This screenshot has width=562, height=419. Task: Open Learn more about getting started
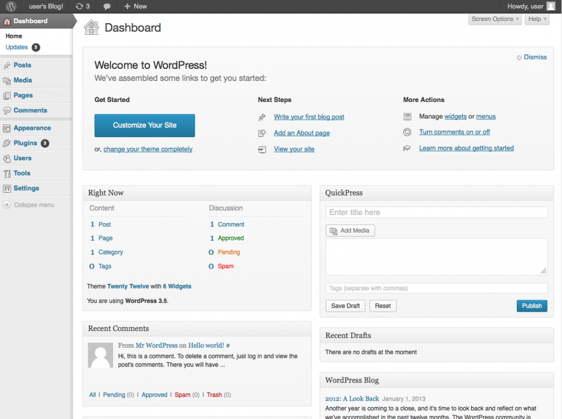coord(466,148)
